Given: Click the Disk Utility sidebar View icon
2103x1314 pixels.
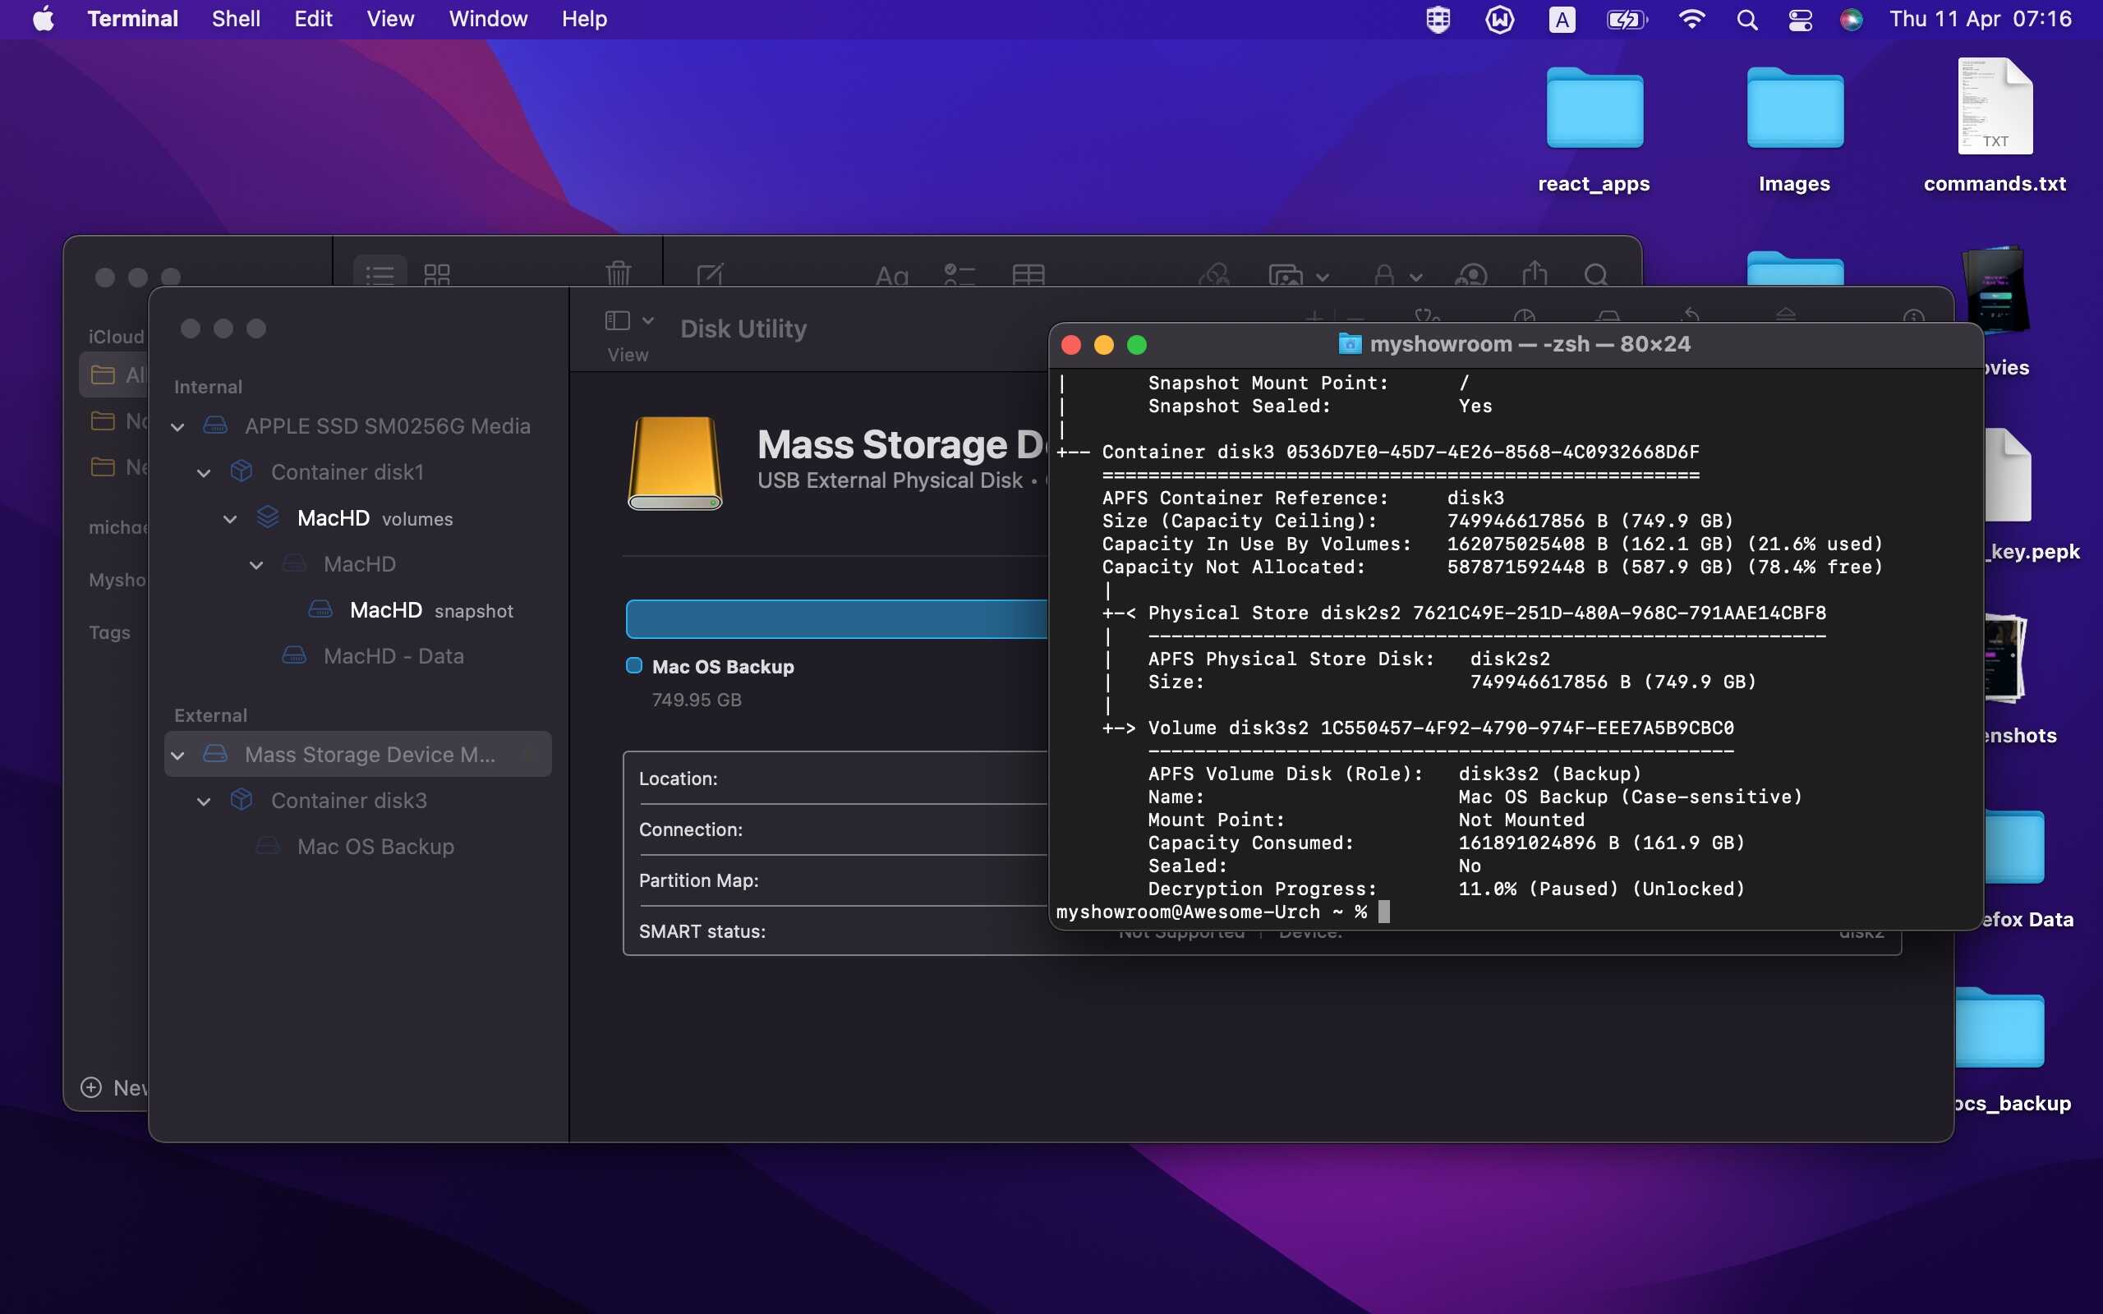Looking at the screenshot, I should click(617, 320).
